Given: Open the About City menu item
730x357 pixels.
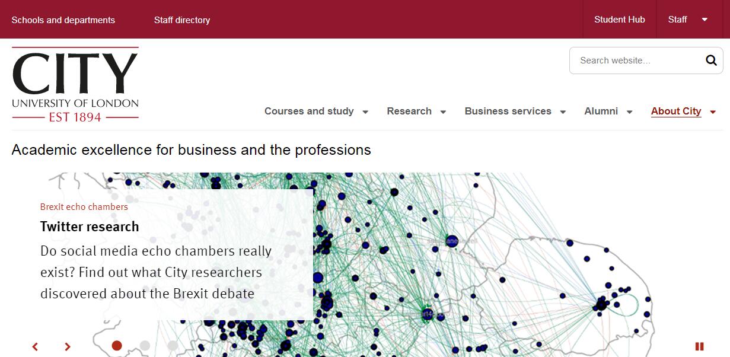Looking at the screenshot, I should 675,111.
